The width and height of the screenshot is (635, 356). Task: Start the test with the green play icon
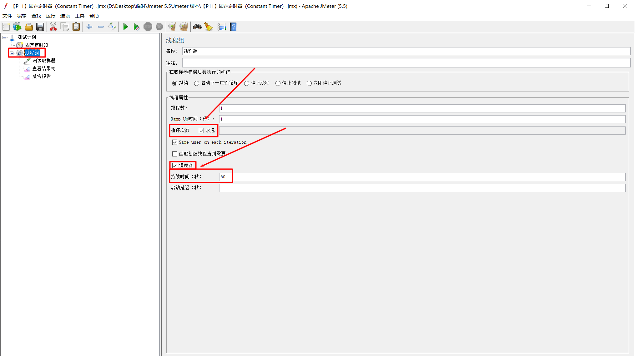[125, 27]
